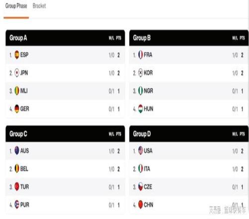Click the Group D header bar
The height and width of the screenshot is (219, 249).
point(189,134)
